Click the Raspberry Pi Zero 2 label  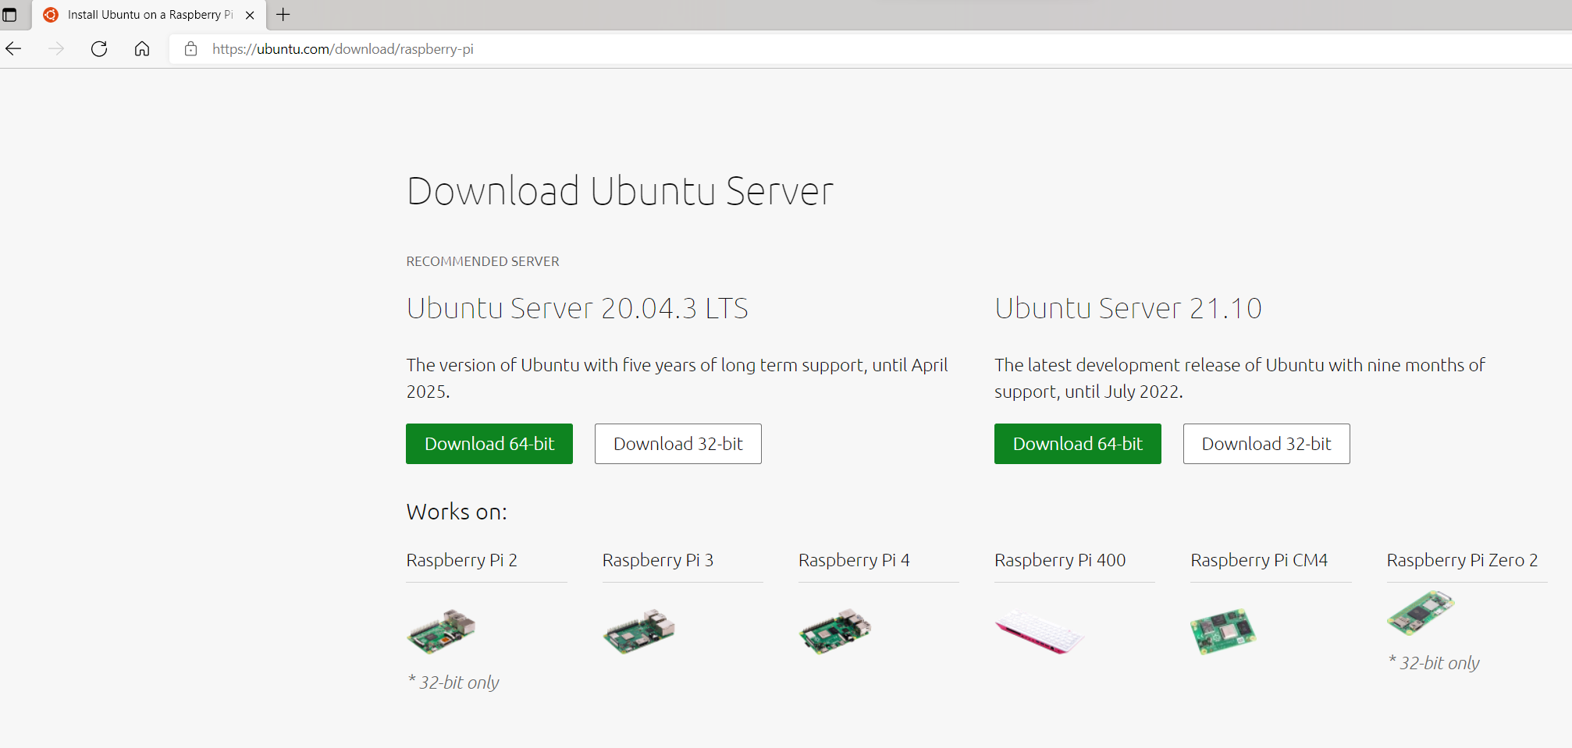tap(1462, 560)
